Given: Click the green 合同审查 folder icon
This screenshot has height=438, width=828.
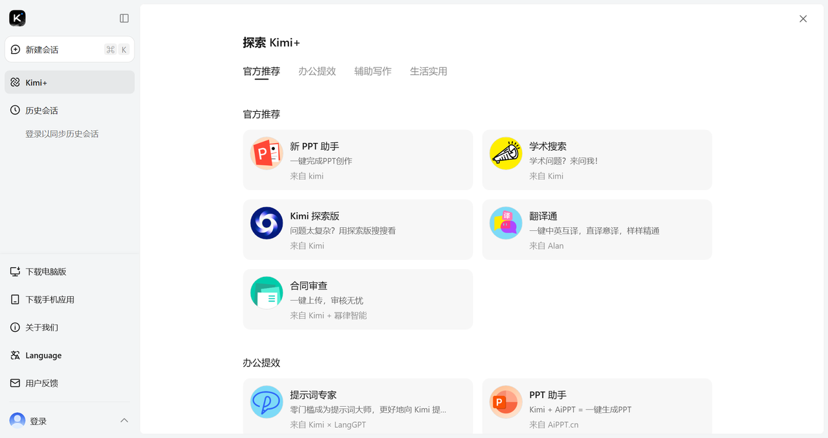Looking at the screenshot, I should click(x=267, y=293).
